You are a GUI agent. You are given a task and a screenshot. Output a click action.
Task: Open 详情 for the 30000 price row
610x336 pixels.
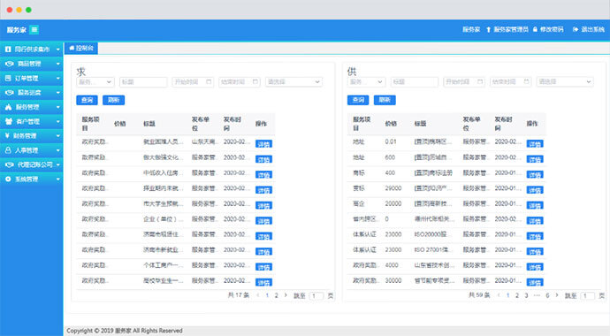click(535, 282)
